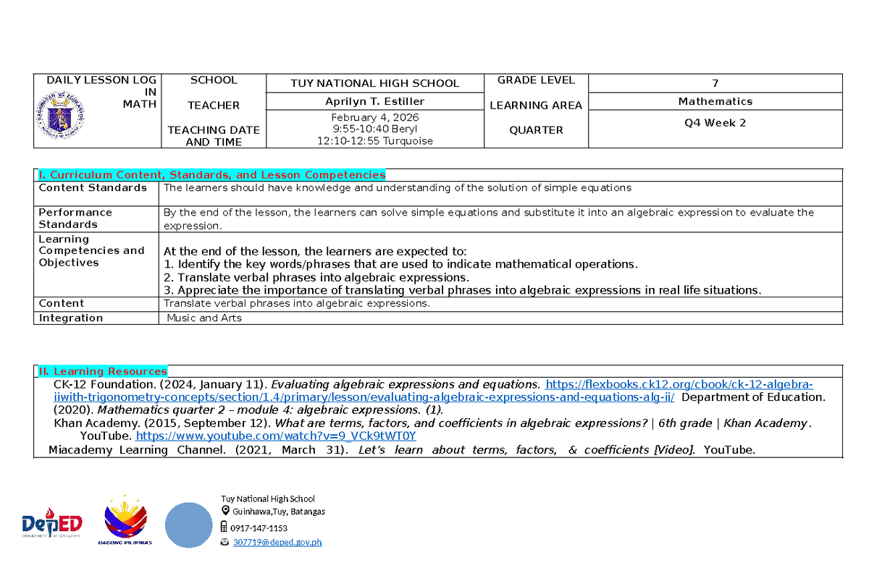
Task: Select the teacher name "Aprilyn T. Estiller"
Action: tap(375, 101)
